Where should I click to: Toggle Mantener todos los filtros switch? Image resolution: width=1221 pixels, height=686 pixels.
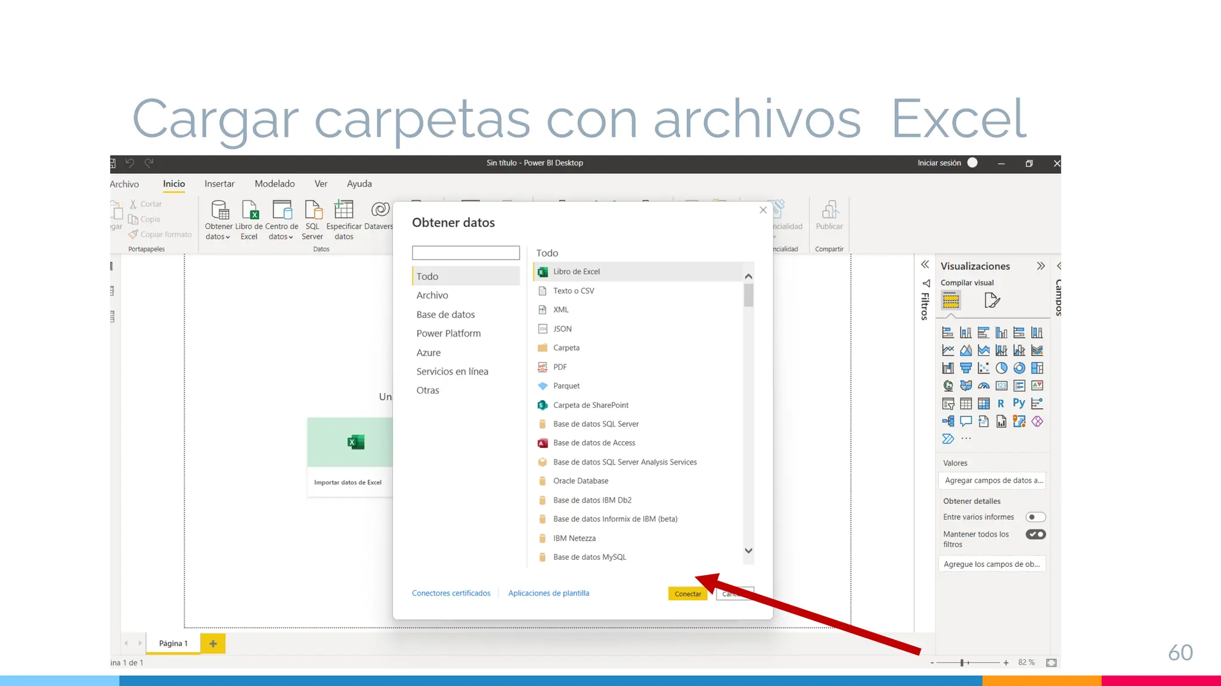coord(1036,534)
